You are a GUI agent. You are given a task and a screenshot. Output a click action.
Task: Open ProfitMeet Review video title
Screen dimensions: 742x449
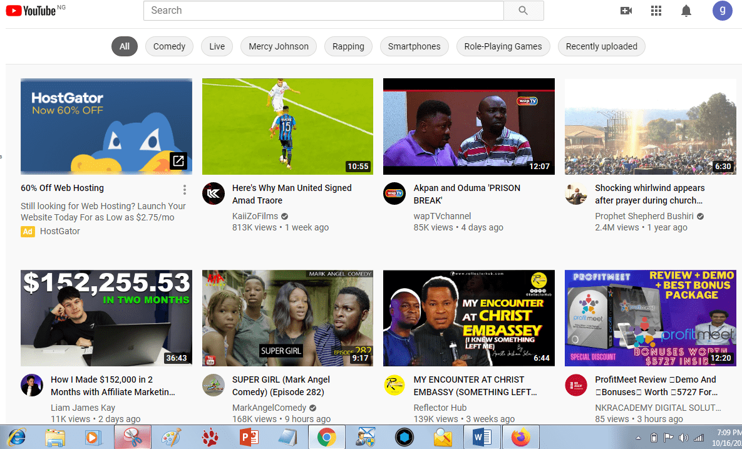pos(656,386)
